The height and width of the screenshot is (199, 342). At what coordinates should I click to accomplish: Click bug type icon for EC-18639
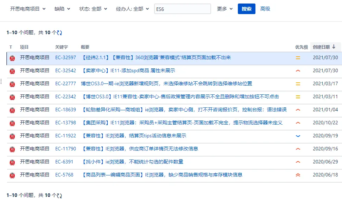pos(12,110)
